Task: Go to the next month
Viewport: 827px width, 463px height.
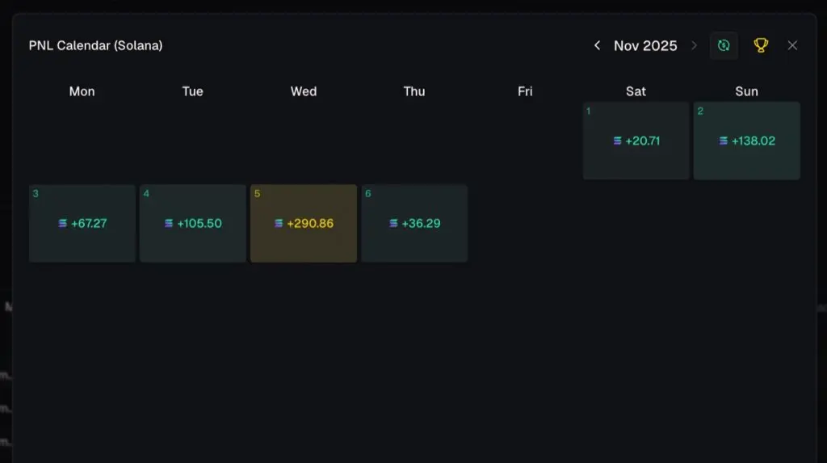Action: (694, 45)
